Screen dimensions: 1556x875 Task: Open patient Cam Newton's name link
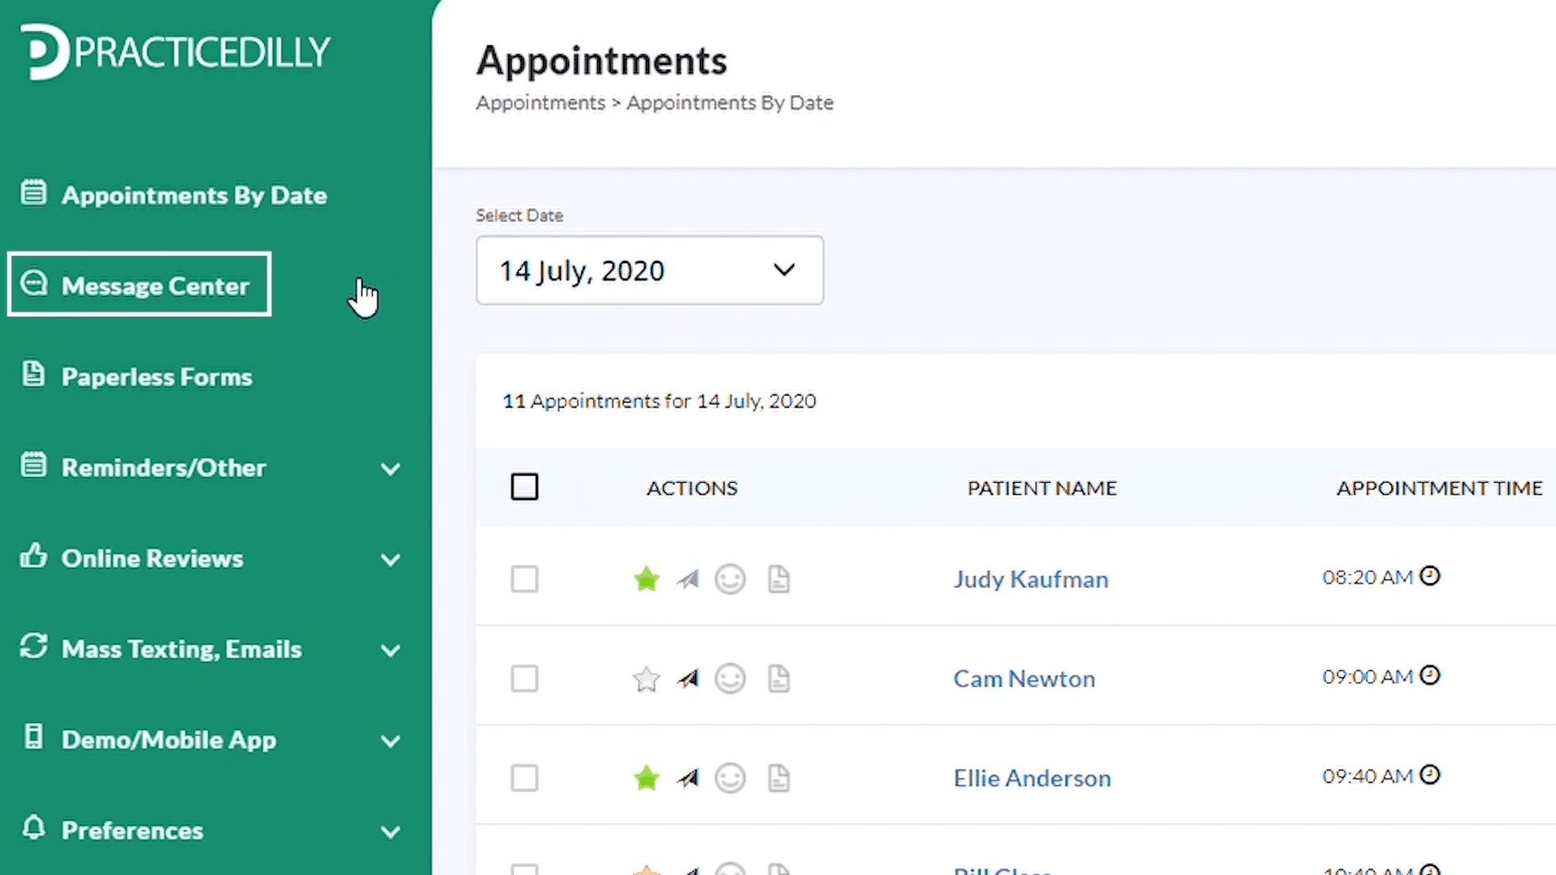1024,679
